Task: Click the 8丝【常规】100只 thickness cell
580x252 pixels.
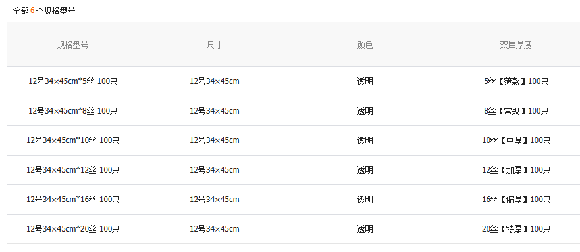Action: 516,111
